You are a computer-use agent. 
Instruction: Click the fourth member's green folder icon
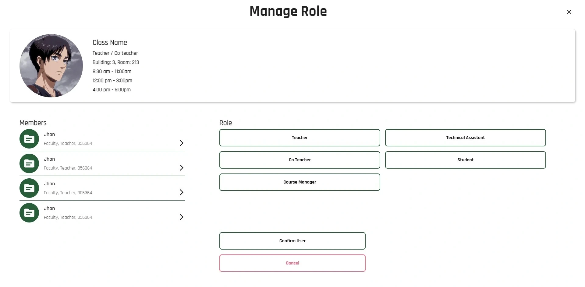click(29, 213)
